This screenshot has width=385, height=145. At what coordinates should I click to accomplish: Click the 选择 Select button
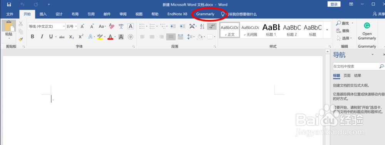coord(344,38)
